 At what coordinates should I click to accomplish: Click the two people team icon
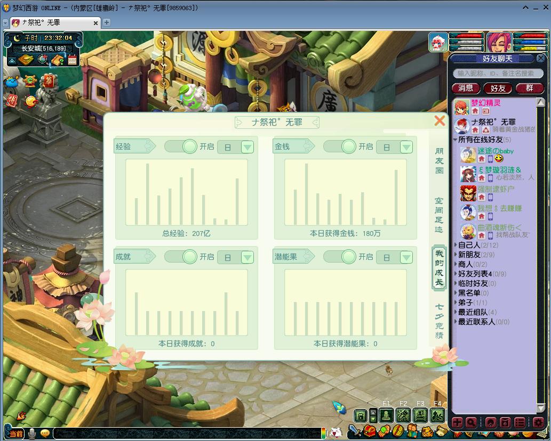click(x=413, y=431)
